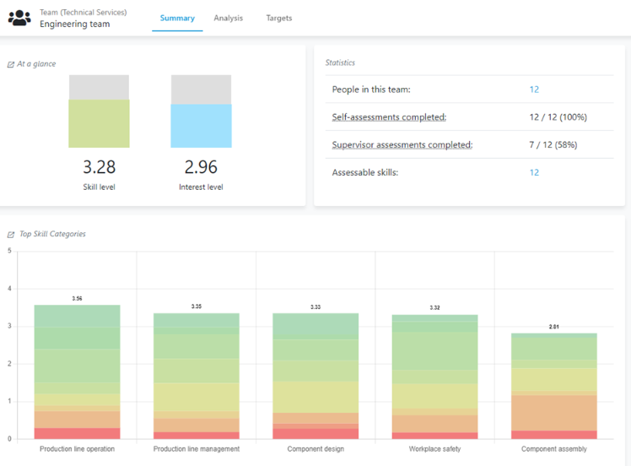Open Supervisor assessments completed link
This screenshot has width=631, height=466.
(402, 145)
